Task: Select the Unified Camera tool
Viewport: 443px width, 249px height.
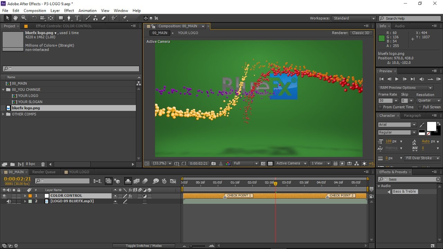Action: pyautogui.click(x=43, y=18)
